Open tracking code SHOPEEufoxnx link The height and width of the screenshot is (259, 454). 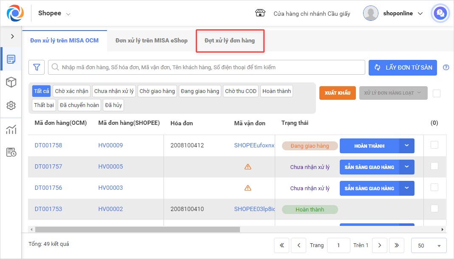coord(254,145)
